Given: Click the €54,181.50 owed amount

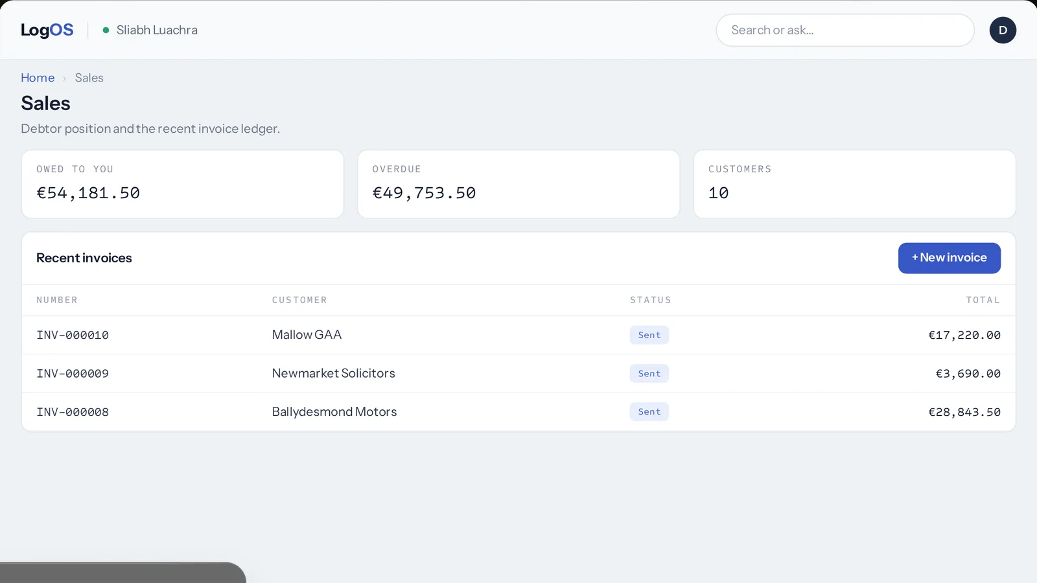Looking at the screenshot, I should (88, 193).
